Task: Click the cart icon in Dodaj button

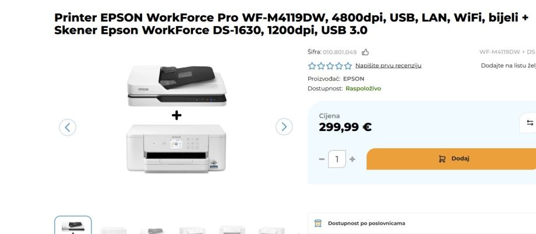Action: [442, 159]
